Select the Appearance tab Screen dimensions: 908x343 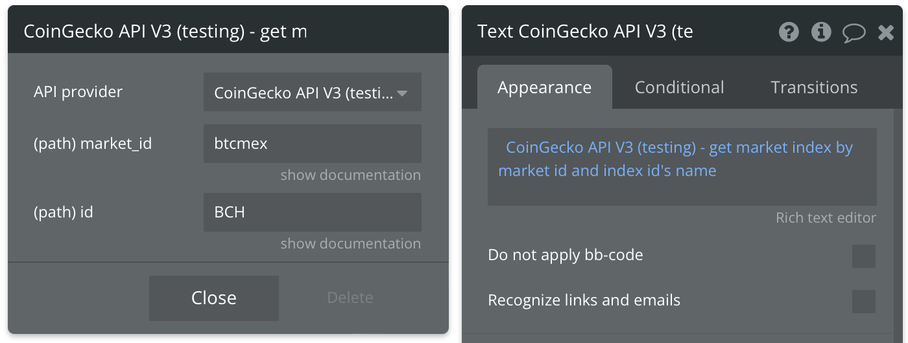(545, 87)
